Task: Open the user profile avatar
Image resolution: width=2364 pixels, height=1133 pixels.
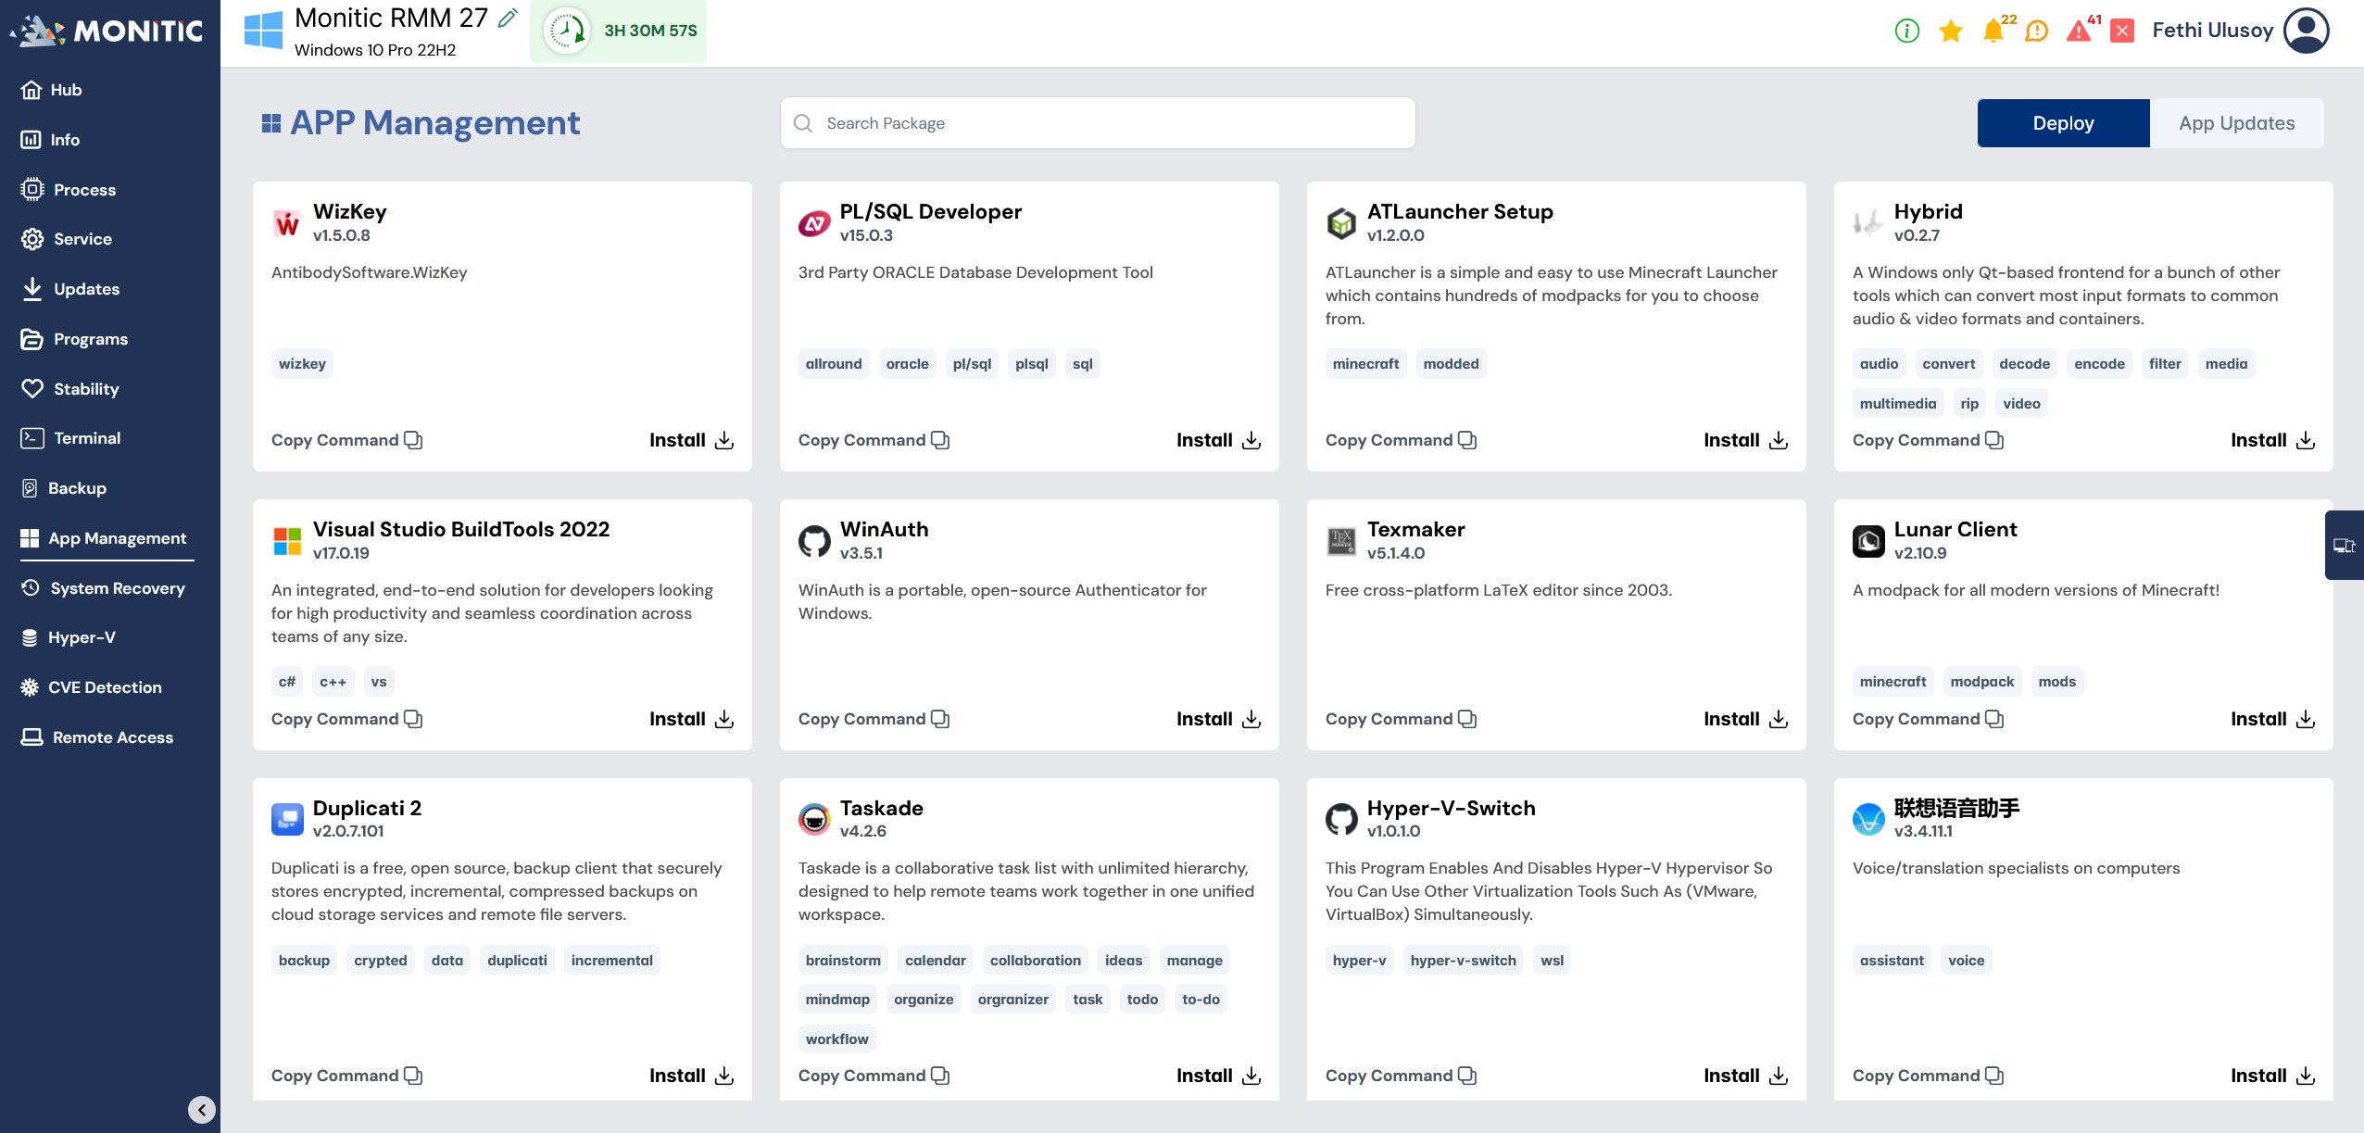Action: pyautogui.click(x=2307, y=31)
